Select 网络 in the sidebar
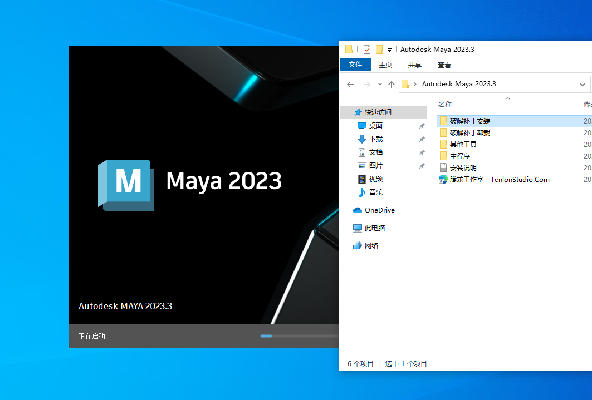The height and width of the screenshot is (400, 592). pyautogui.click(x=371, y=246)
